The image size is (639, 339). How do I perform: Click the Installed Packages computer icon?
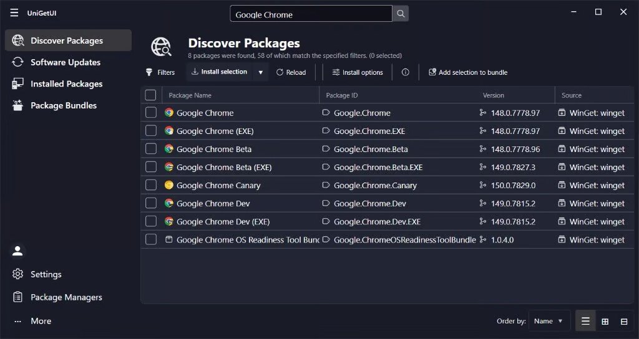(x=17, y=84)
